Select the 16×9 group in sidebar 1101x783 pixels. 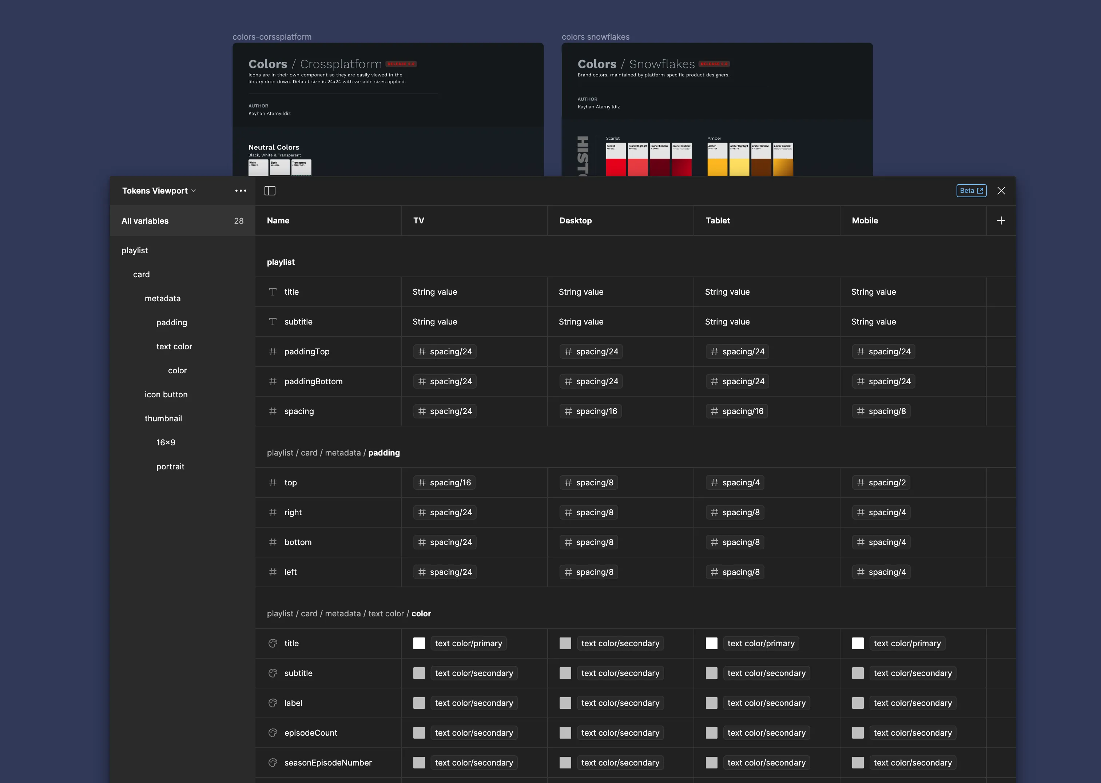pyautogui.click(x=165, y=442)
